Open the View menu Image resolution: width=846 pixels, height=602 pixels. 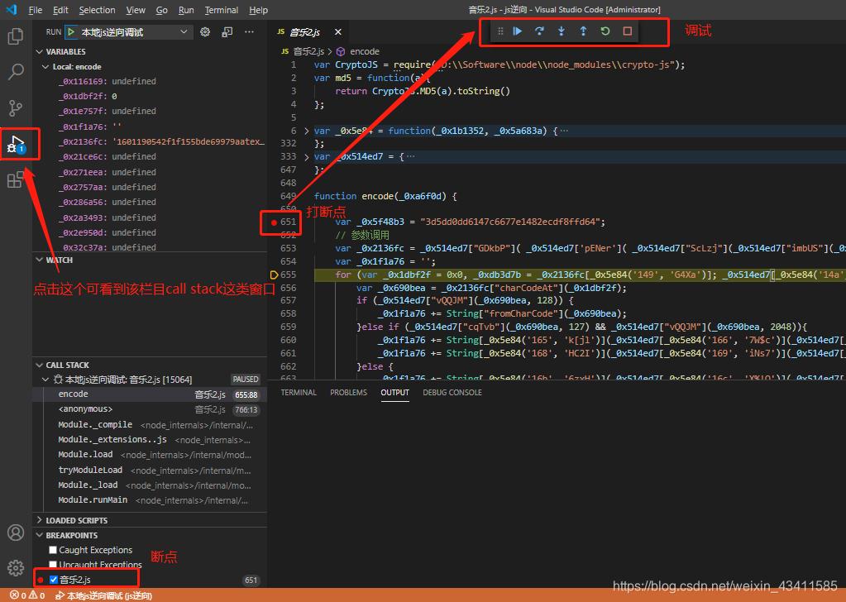tap(136, 10)
